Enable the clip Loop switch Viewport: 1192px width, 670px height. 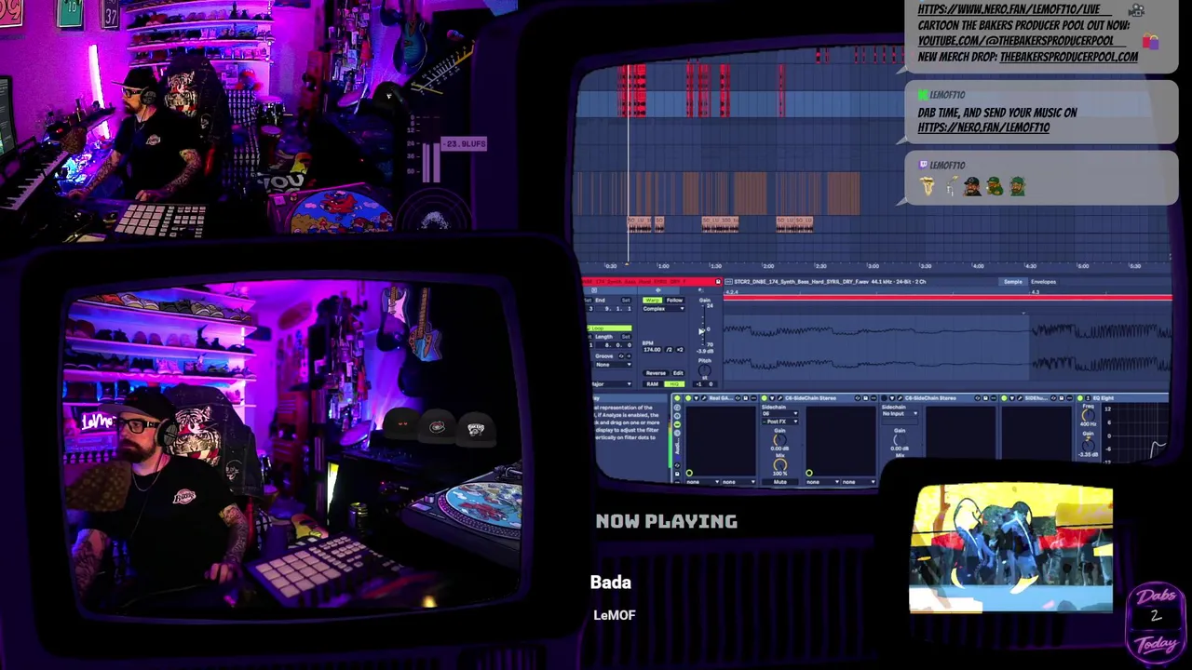click(609, 328)
